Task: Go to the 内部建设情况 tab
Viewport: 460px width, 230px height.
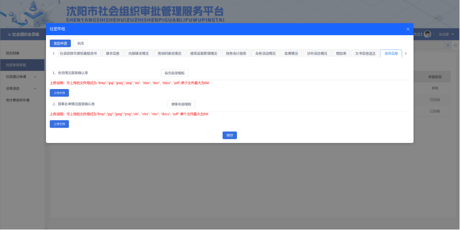Action: pos(138,53)
